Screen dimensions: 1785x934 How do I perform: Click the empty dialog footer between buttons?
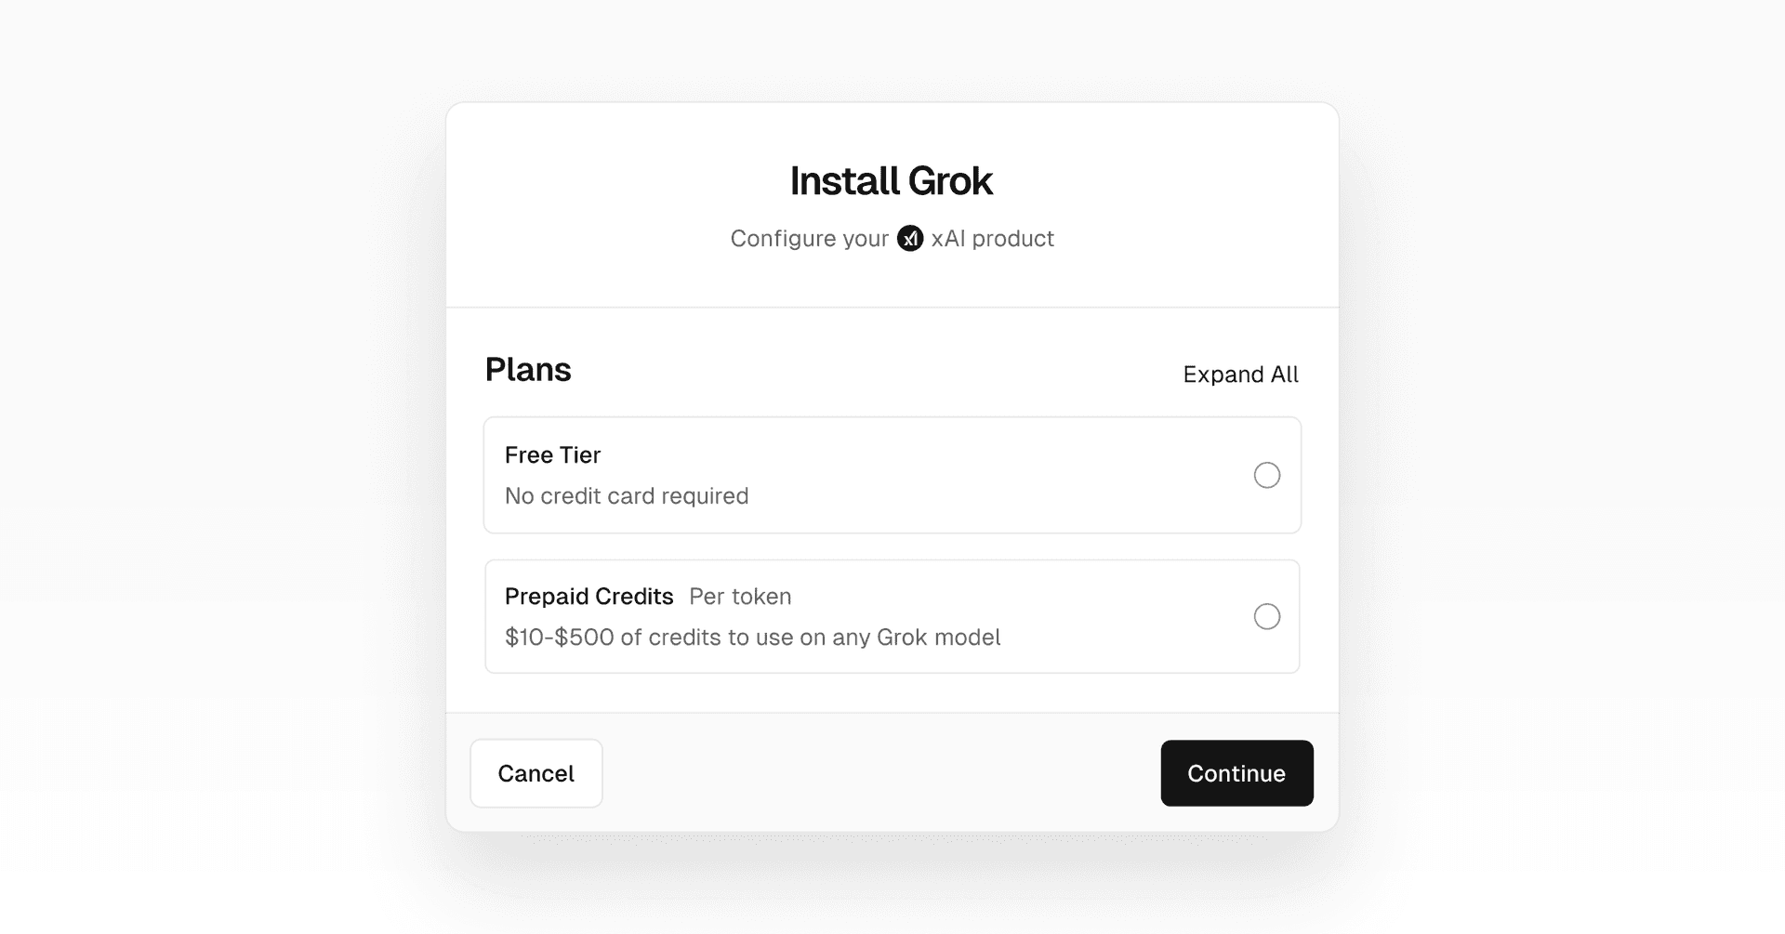click(874, 773)
